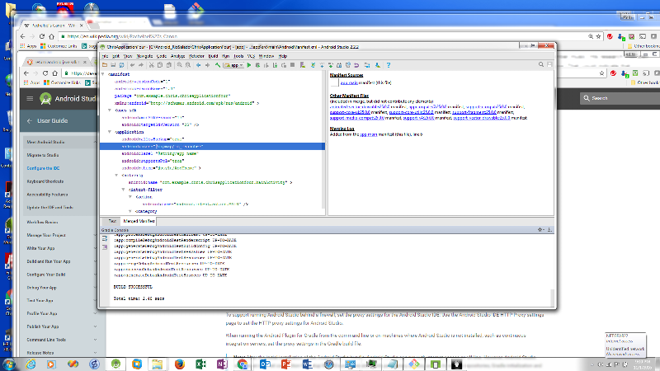The image size is (660, 371).
Task: Click the hamburger menu on Android Studio webpage
Action: (30, 98)
